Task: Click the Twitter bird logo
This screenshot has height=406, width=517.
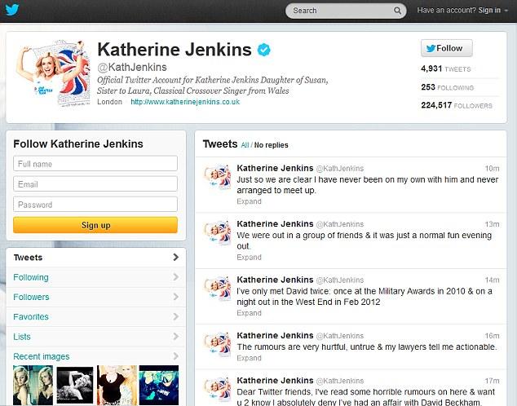Action: (x=12, y=10)
